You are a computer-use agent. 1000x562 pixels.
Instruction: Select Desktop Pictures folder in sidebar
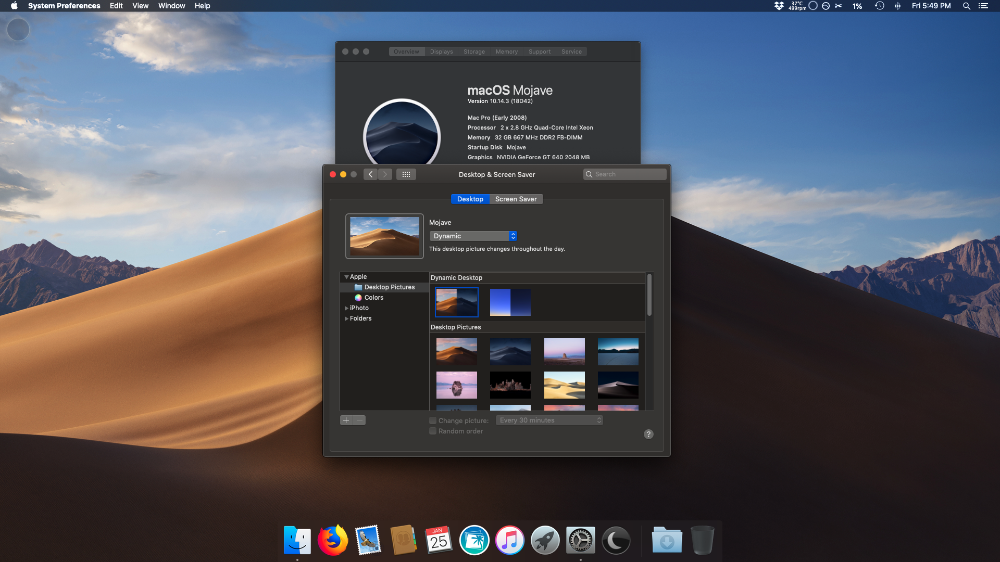[389, 287]
